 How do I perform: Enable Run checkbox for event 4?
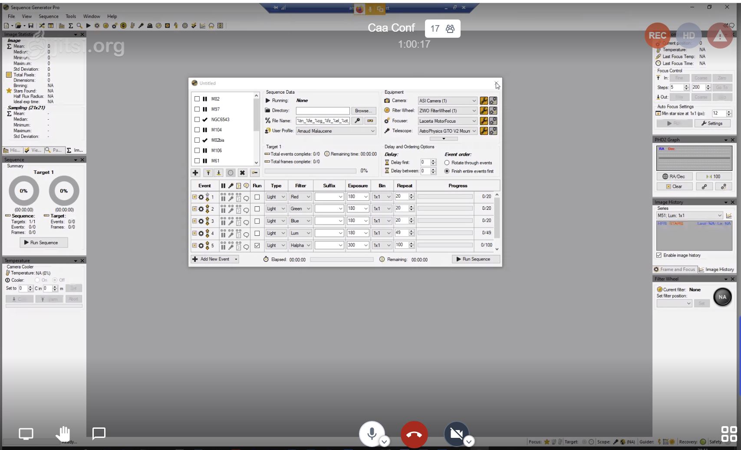tap(257, 233)
